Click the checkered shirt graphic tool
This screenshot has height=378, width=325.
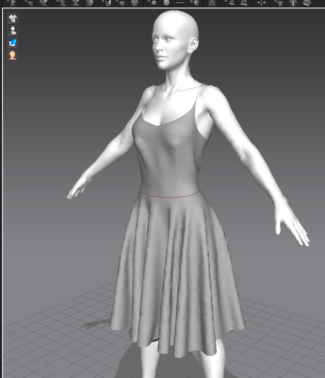click(135, 3)
